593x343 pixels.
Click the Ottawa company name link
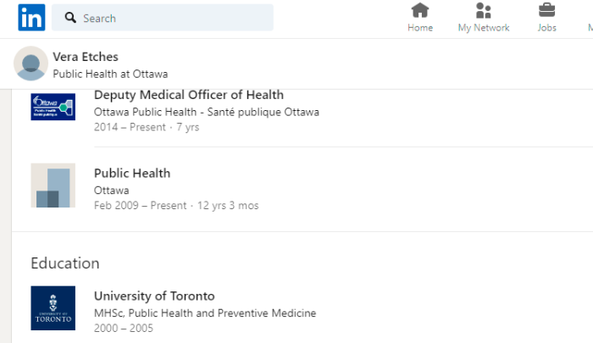point(111,191)
